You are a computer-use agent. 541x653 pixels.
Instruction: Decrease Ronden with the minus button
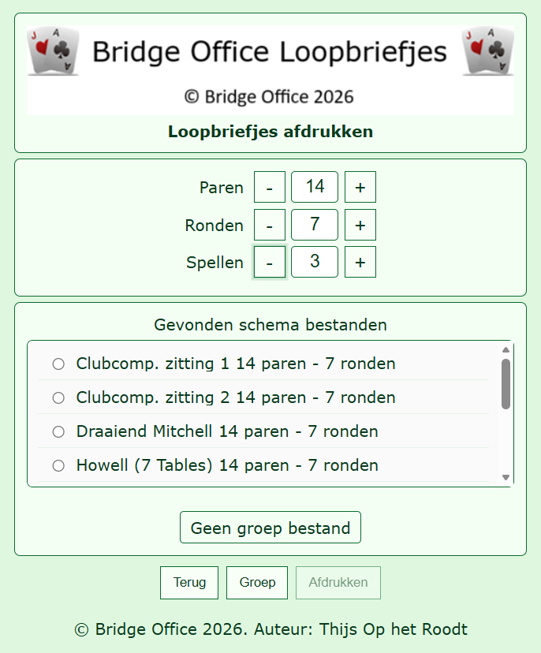[270, 225]
